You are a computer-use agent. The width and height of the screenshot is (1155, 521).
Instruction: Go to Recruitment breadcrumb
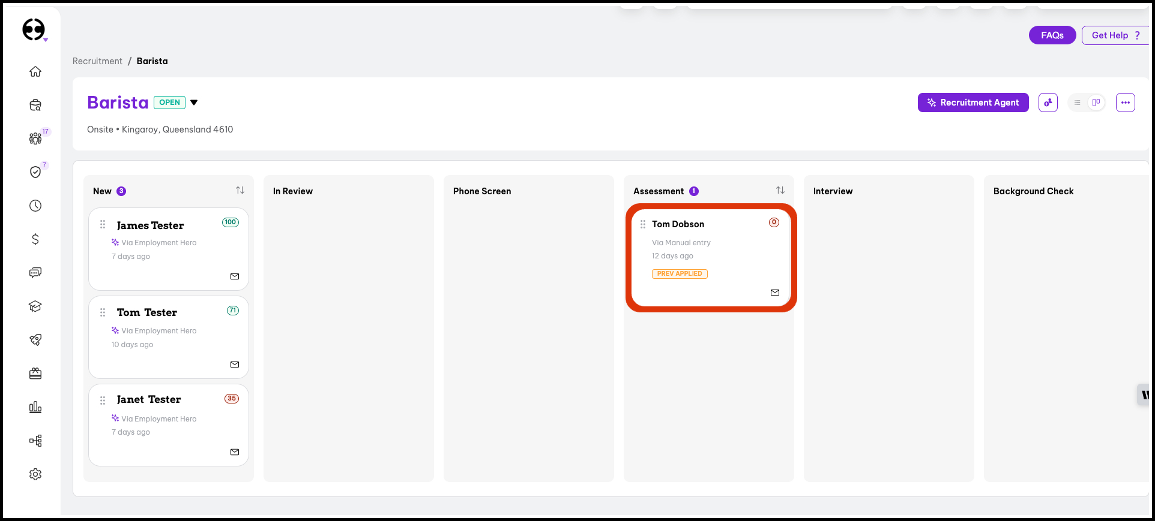[97, 61]
